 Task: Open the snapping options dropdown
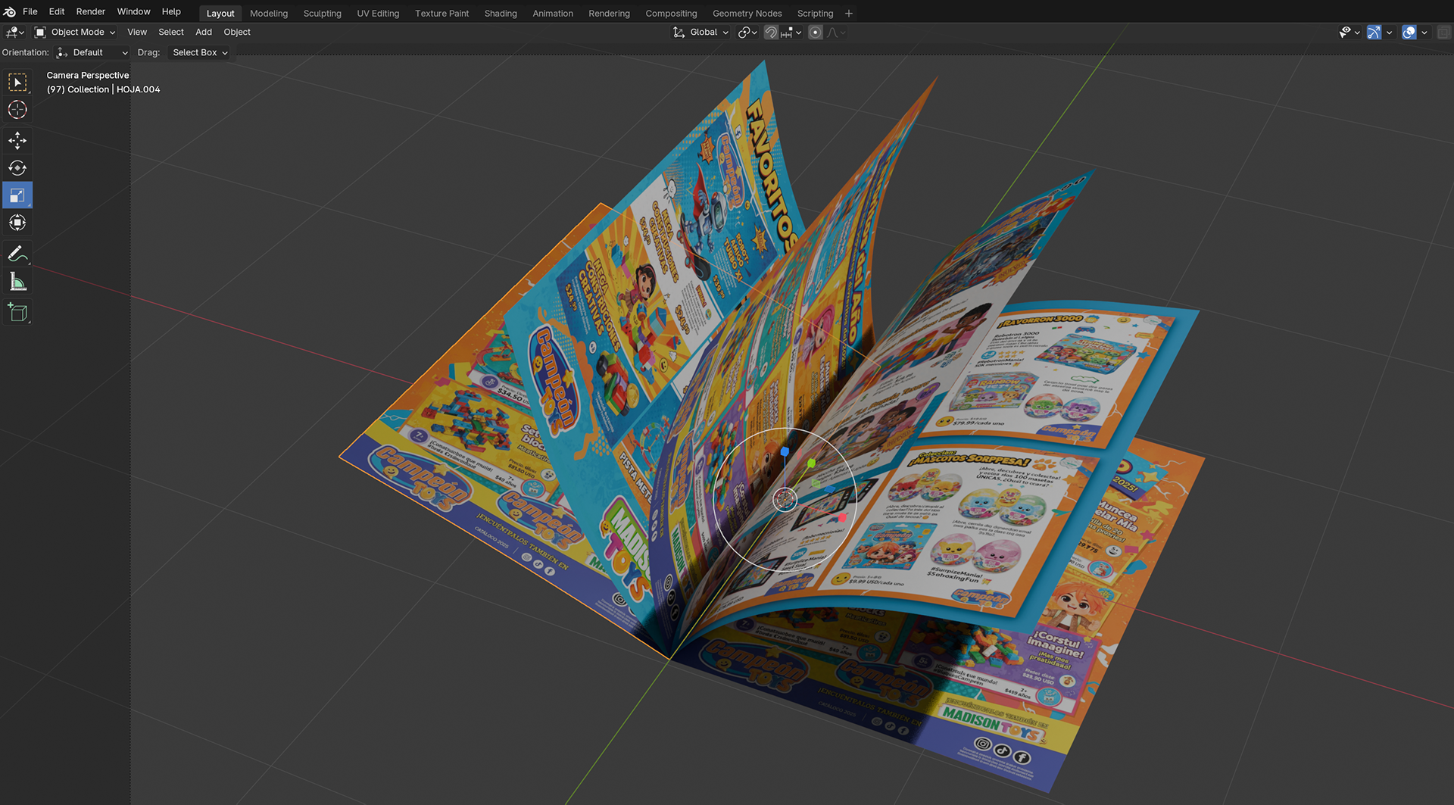(791, 33)
